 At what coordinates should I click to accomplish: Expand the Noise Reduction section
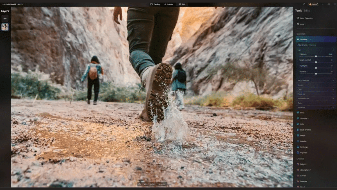pyautogui.click(x=315, y=98)
